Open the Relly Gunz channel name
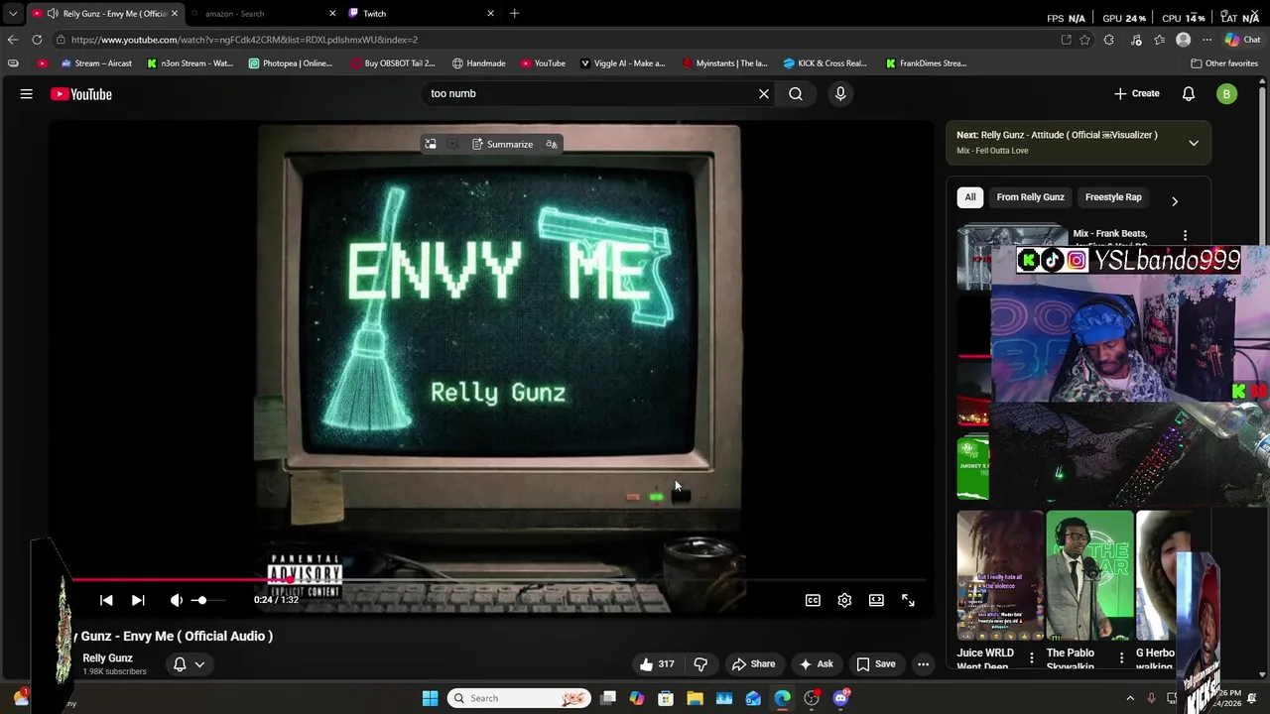The width and height of the screenshot is (1270, 714). [x=107, y=658]
